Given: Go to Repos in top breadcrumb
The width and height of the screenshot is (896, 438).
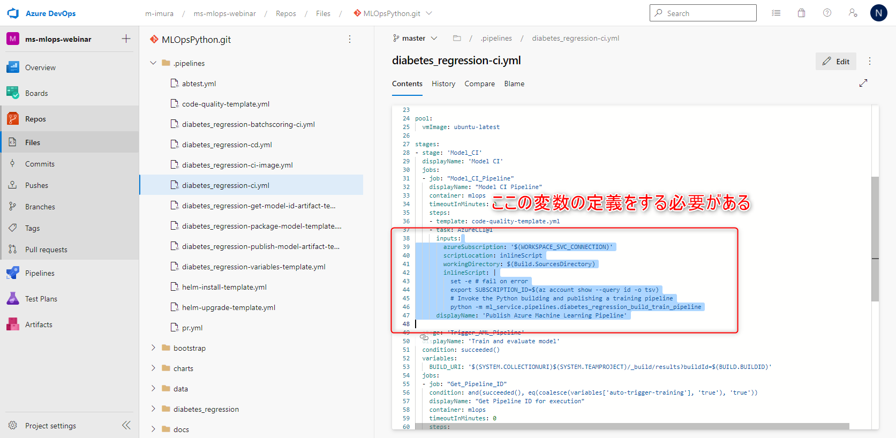Looking at the screenshot, I should pos(286,13).
